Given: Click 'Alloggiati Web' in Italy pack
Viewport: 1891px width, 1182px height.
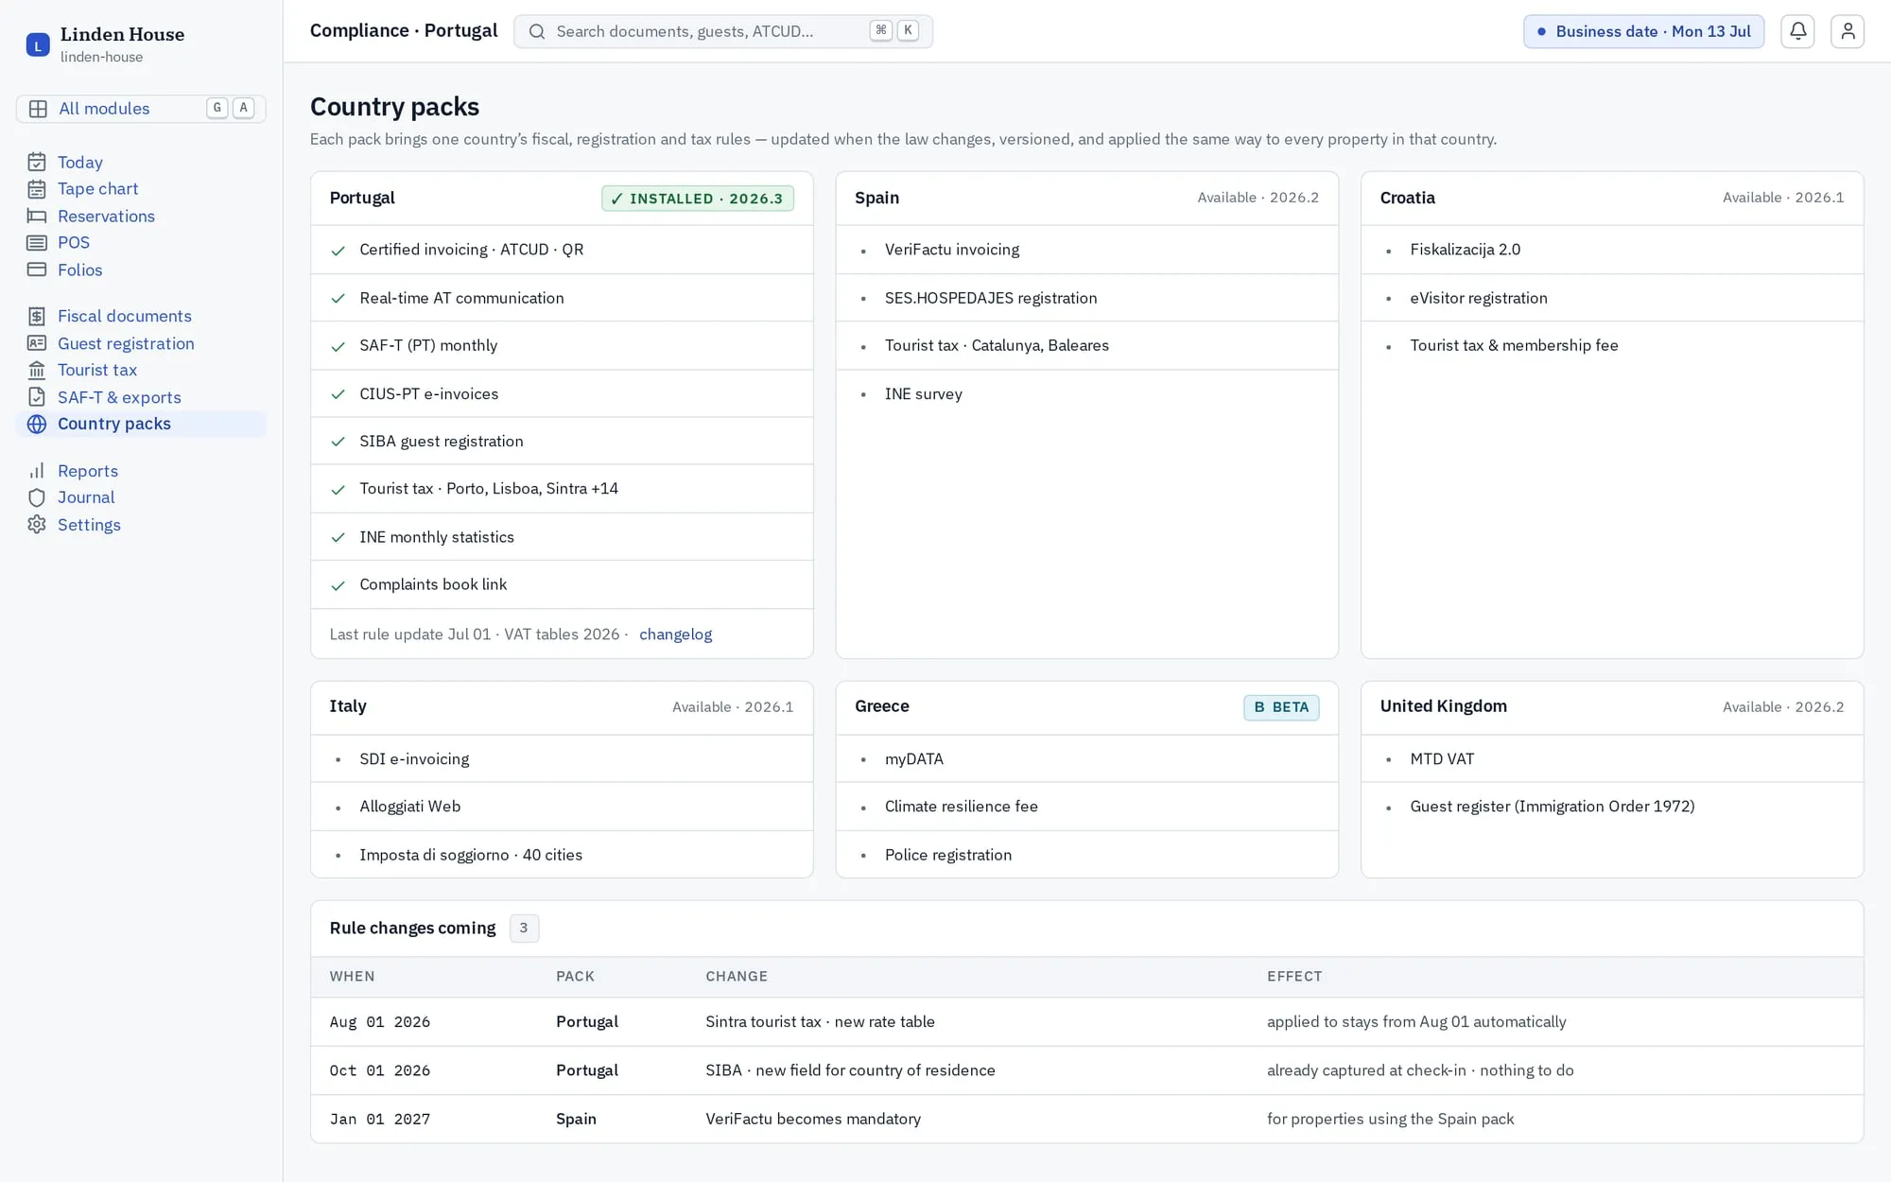Looking at the screenshot, I should 409,807.
